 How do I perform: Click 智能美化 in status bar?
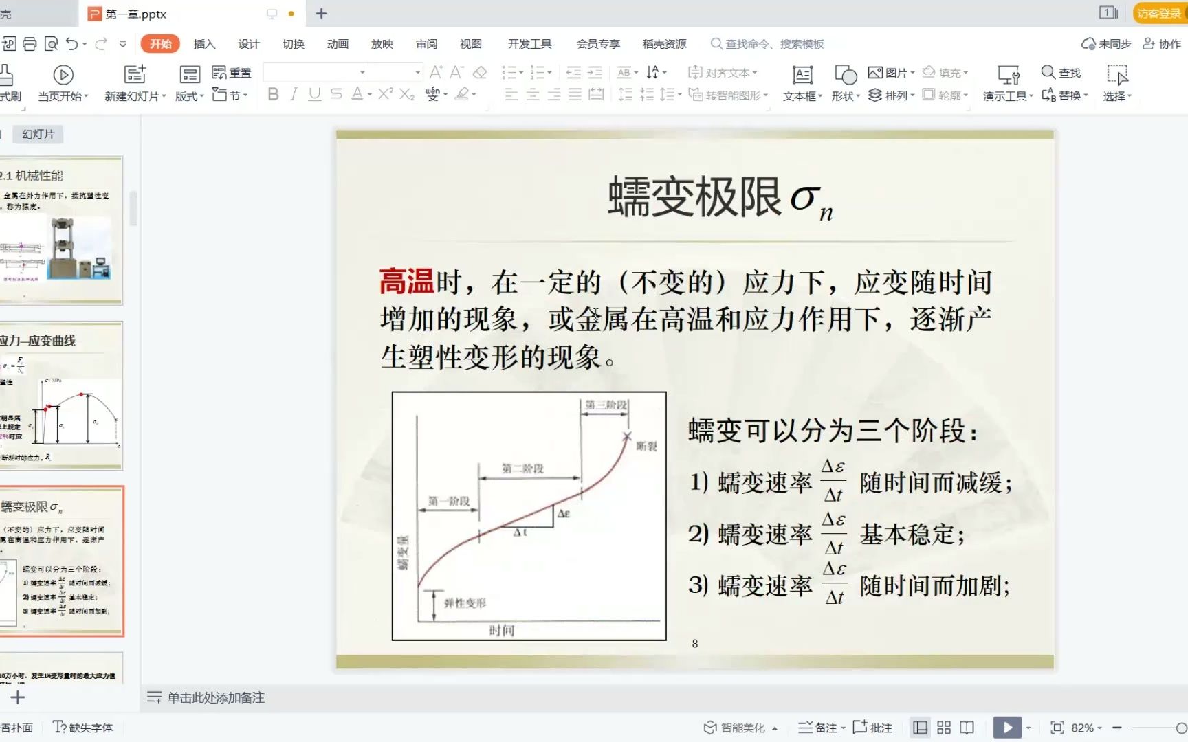pyautogui.click(x=740, y=728)
